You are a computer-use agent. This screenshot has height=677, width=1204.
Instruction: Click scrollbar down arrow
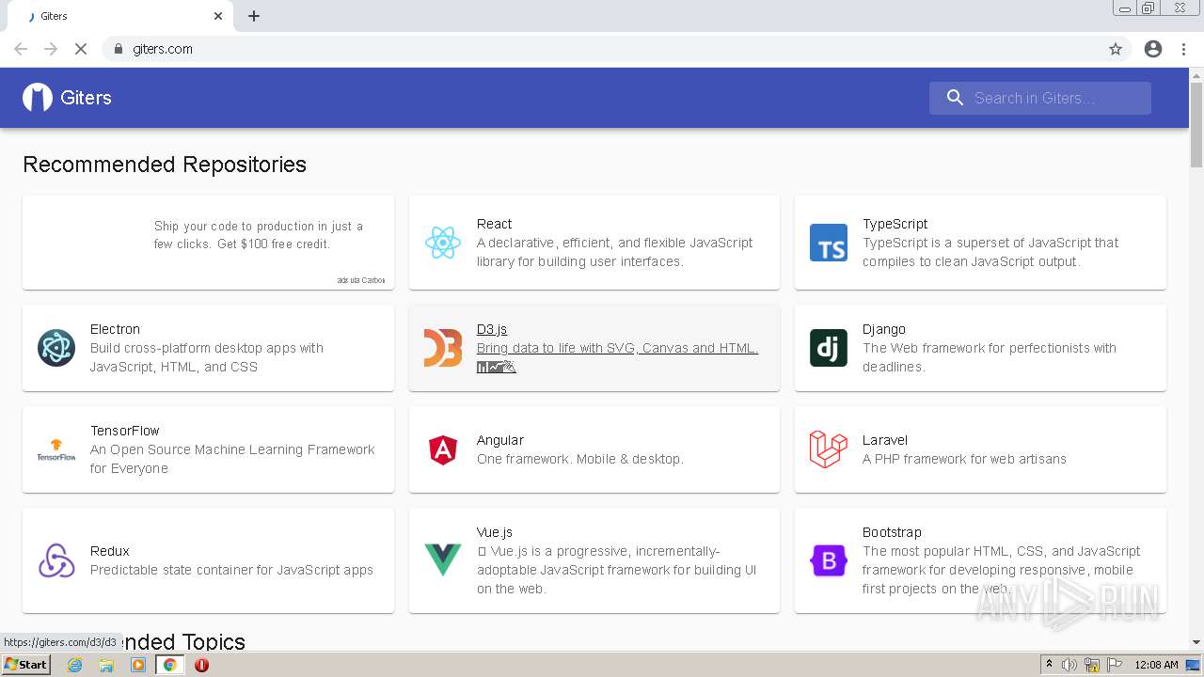coord(1196,643)
